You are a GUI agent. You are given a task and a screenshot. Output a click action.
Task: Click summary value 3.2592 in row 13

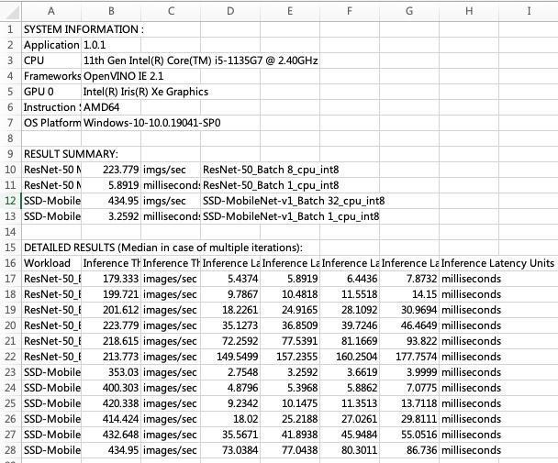point(111,216)
